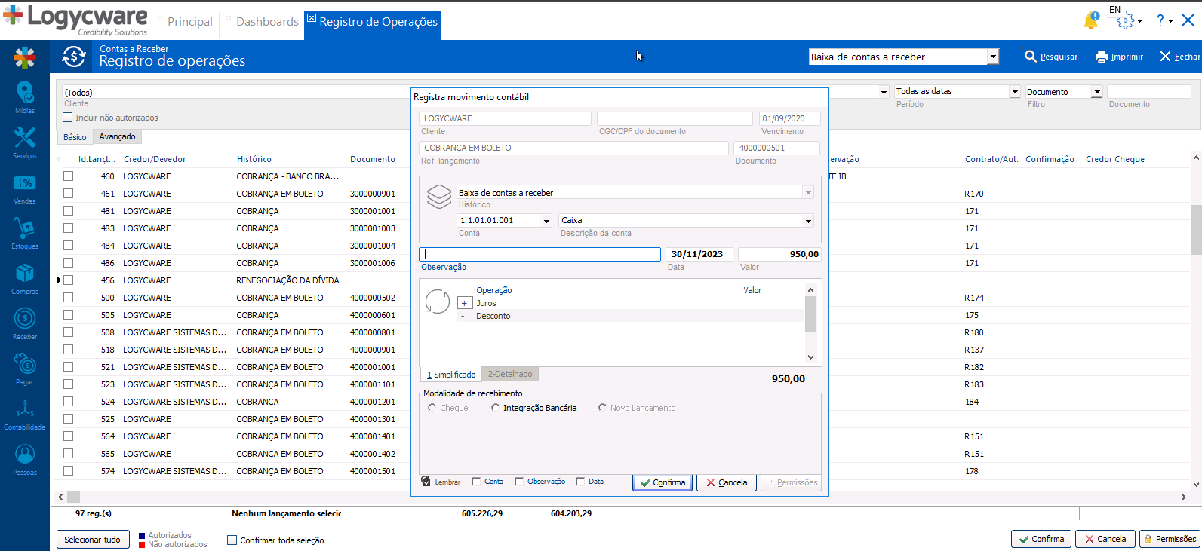1202x551 pixels.
Task: Toggle the Data remember checkbox
Action: click(580, 482)
